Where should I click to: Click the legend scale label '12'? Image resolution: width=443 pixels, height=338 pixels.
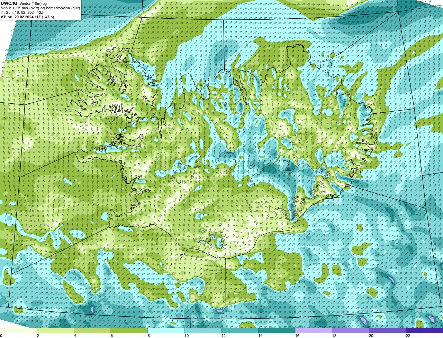(x=224, y=336)
